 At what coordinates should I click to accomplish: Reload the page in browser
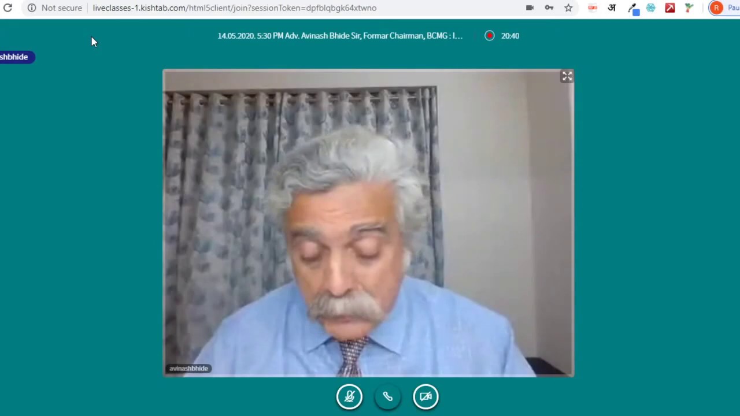click(x=8, y=8)
